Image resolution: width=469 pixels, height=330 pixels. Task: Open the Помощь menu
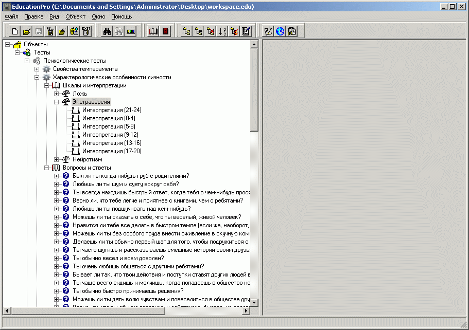coord(121,16)
